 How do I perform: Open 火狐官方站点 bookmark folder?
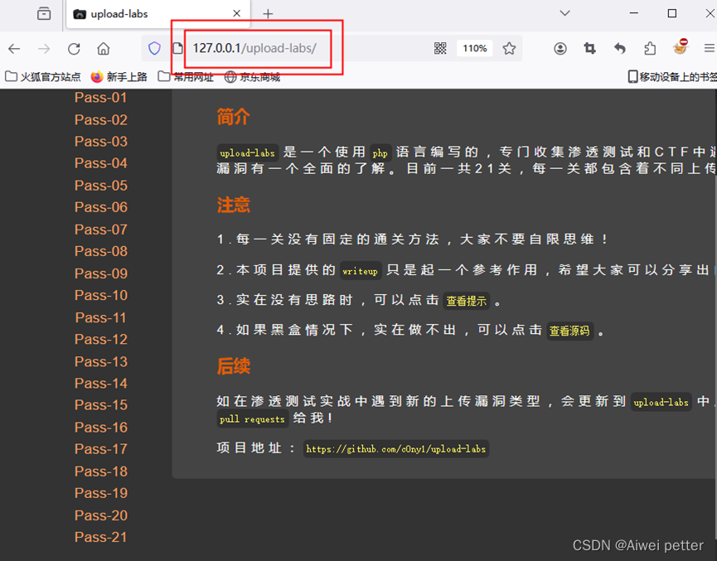point(43,77)
